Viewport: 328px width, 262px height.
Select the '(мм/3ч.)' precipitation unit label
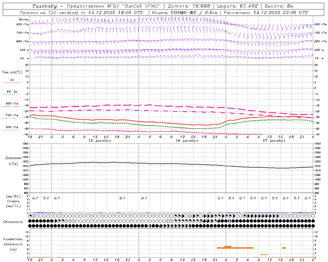tap(13, 196)
